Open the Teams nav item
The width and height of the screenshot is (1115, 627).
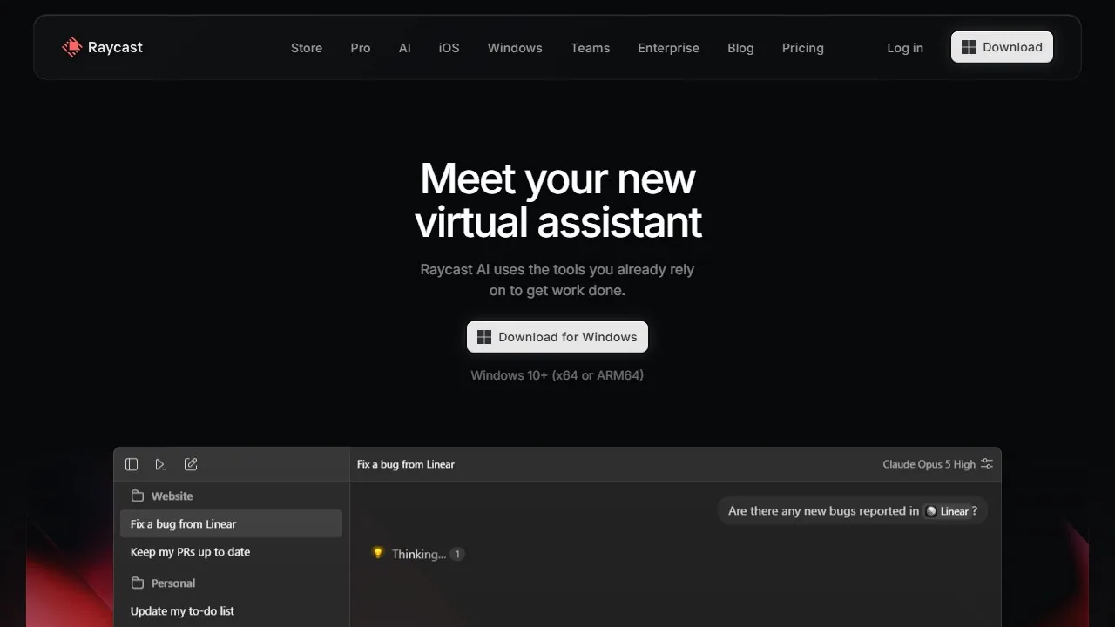click(591, 48)
